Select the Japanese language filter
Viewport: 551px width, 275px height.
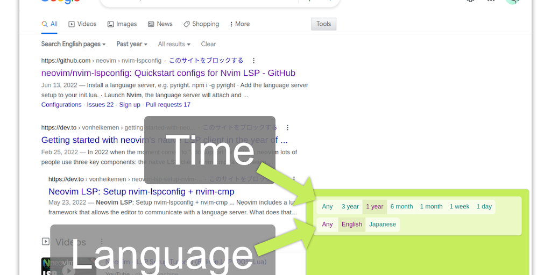tap(383, 225)
